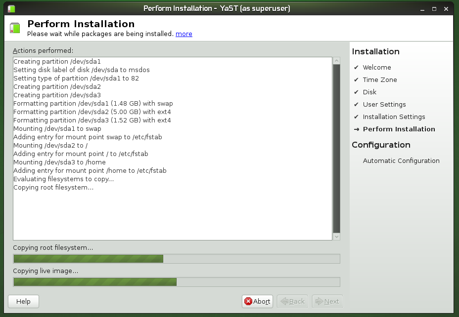Click 'Creating partition /dev/sda2' log line

tap(57, 87)
